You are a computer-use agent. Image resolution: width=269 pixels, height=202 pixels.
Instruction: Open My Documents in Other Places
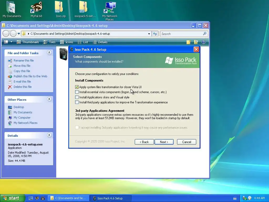coord(23,112)
